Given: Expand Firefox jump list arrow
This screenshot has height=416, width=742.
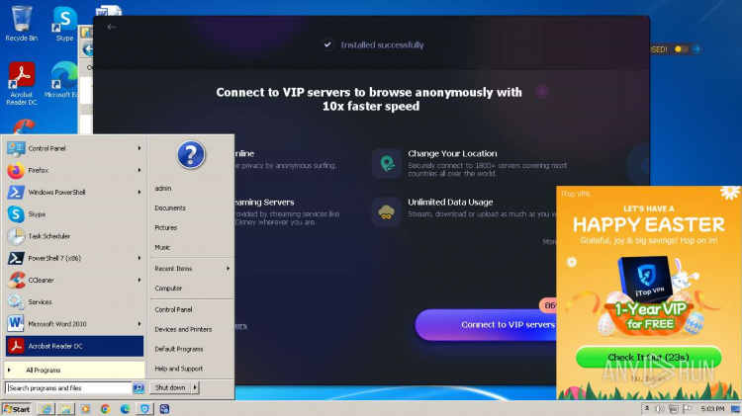Looking at the screenshot, I should [x=139, y=170].
